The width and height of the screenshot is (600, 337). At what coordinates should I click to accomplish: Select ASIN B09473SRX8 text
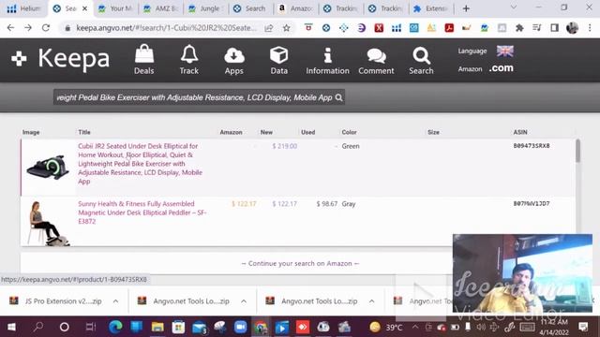[x=532, y=146]
